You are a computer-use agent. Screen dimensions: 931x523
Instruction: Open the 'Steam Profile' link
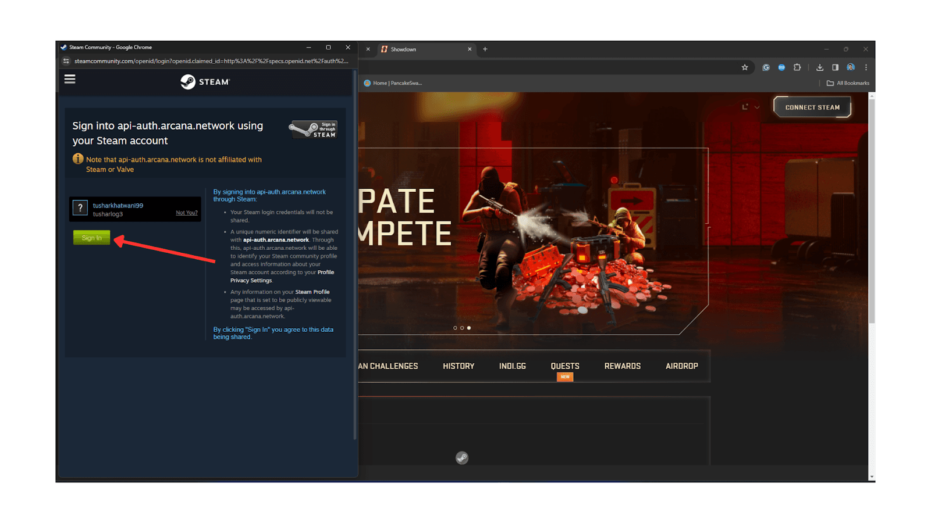312,292
